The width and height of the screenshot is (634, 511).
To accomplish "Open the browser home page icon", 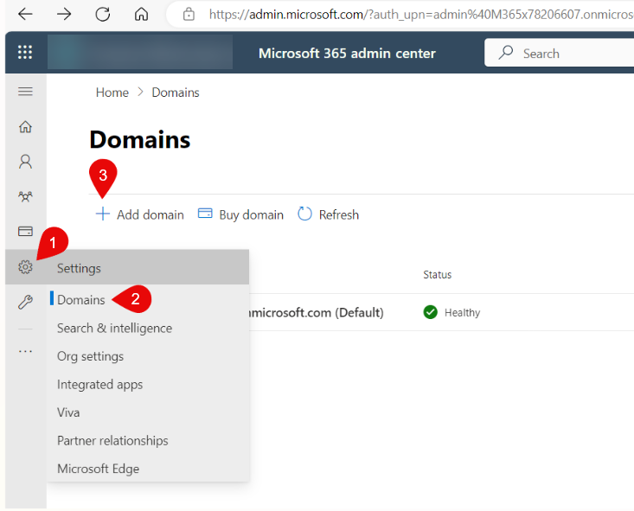I will point(141,15).
